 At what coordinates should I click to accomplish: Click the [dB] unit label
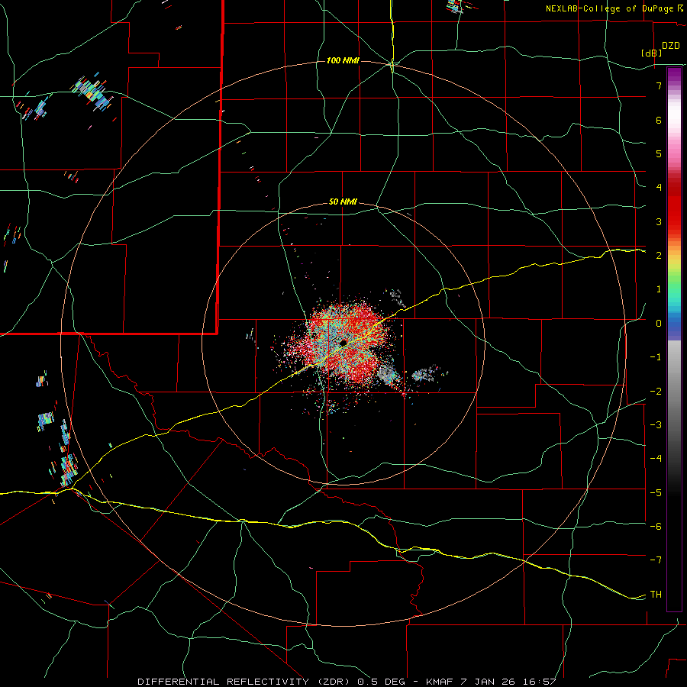pyautogui.click(x=652, y=53)
